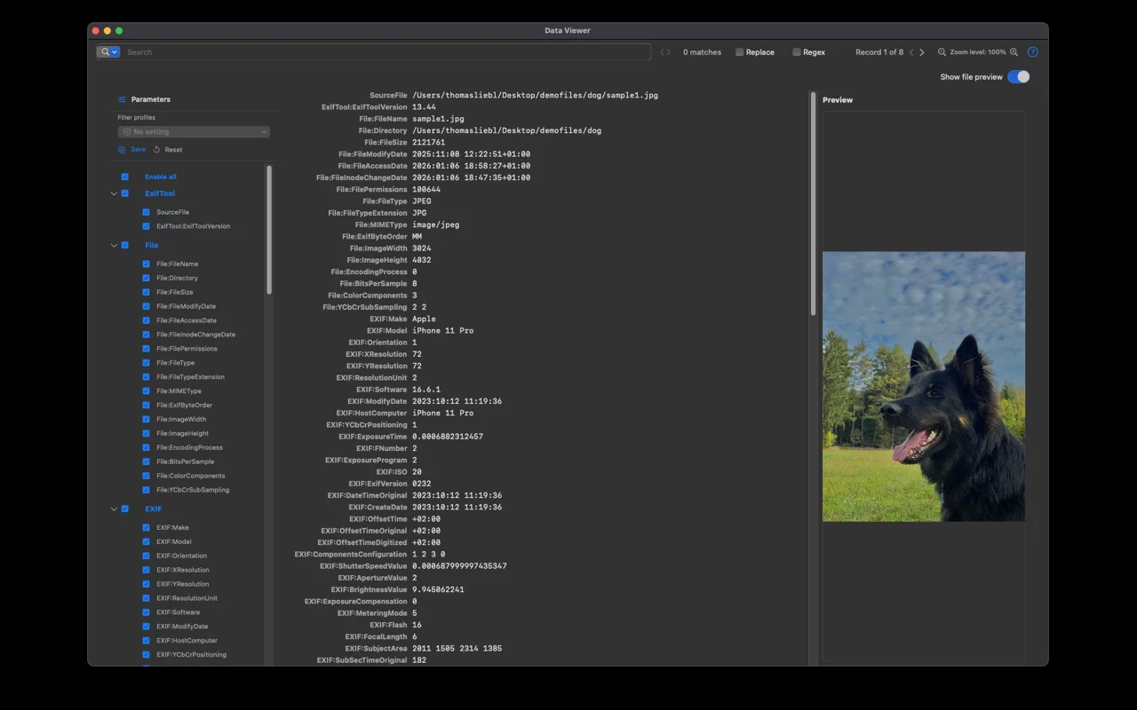Screen dimensions: 1137x710
Task: Go to the next record arrow
Action: point(922,52)
